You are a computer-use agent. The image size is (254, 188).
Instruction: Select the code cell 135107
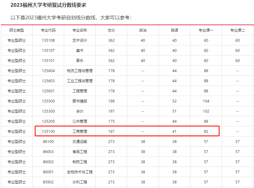click(x=48, y=51)
